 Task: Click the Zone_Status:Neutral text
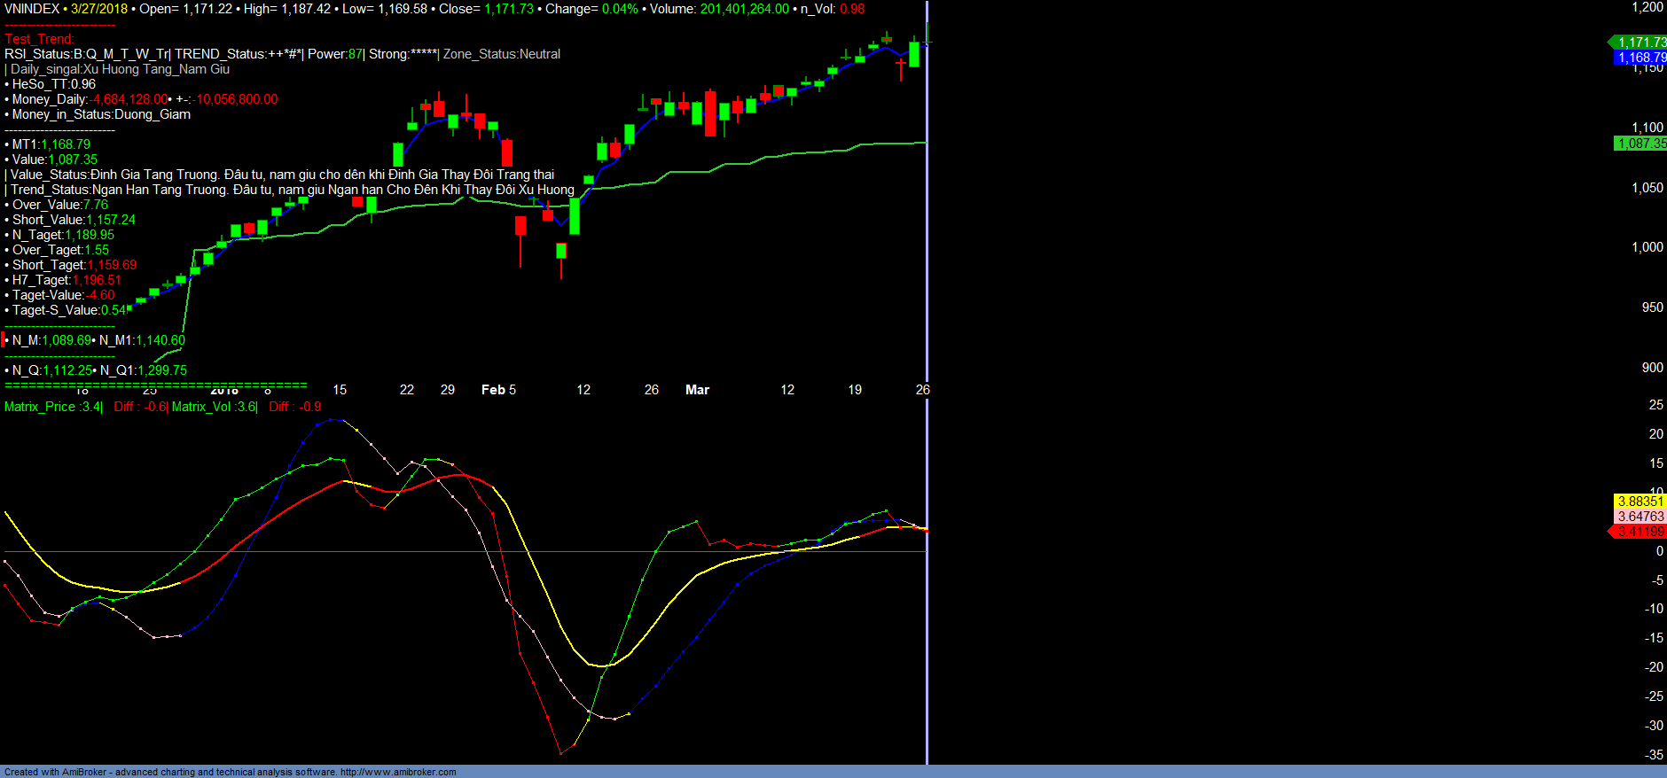click(502, 54)
